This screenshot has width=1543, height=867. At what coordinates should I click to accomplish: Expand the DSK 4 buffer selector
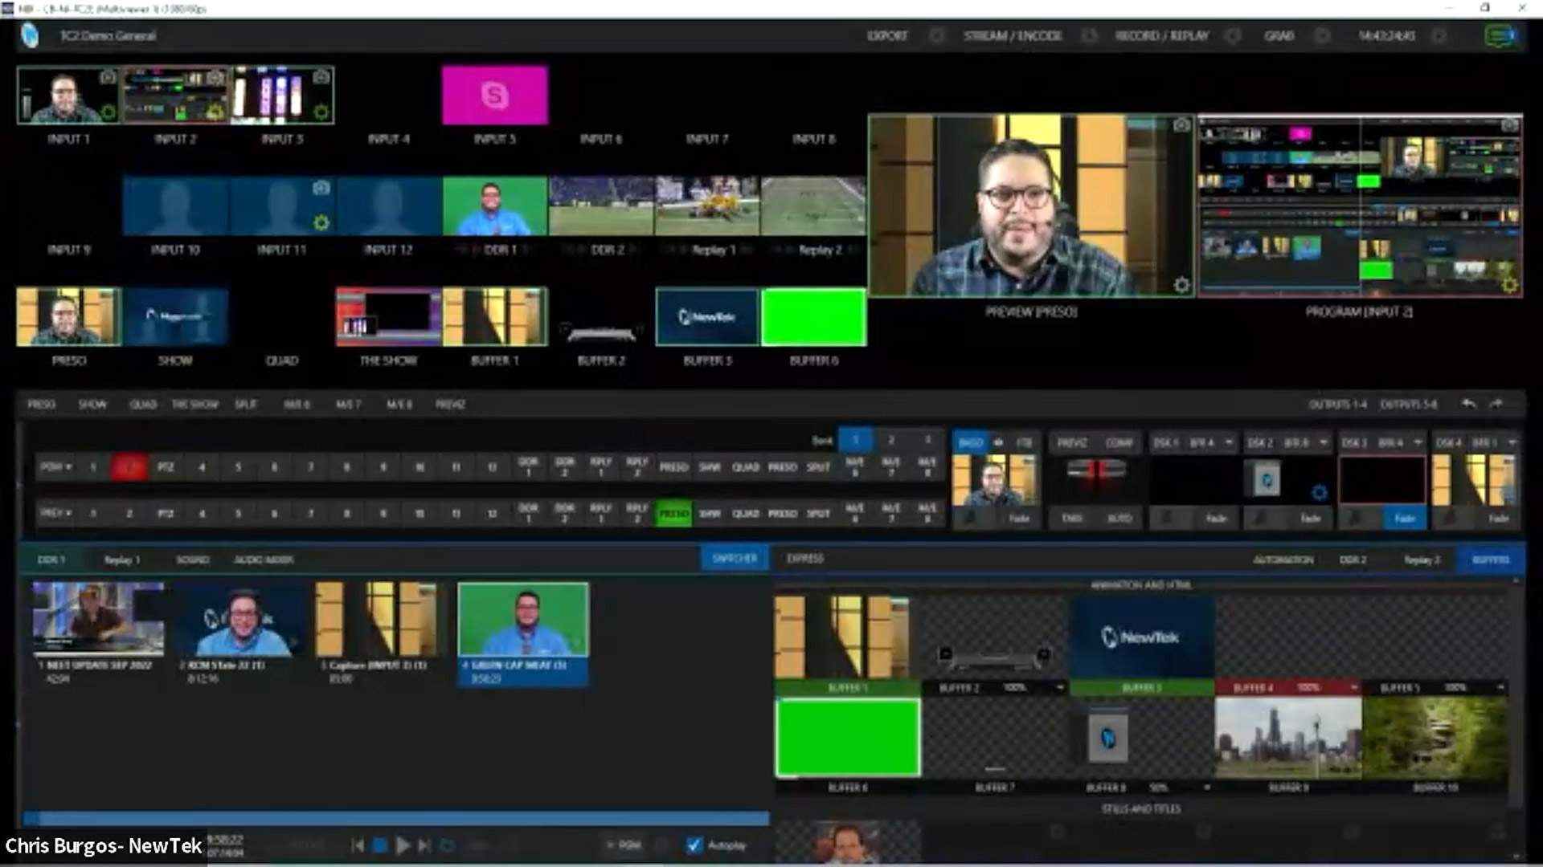1512,442
